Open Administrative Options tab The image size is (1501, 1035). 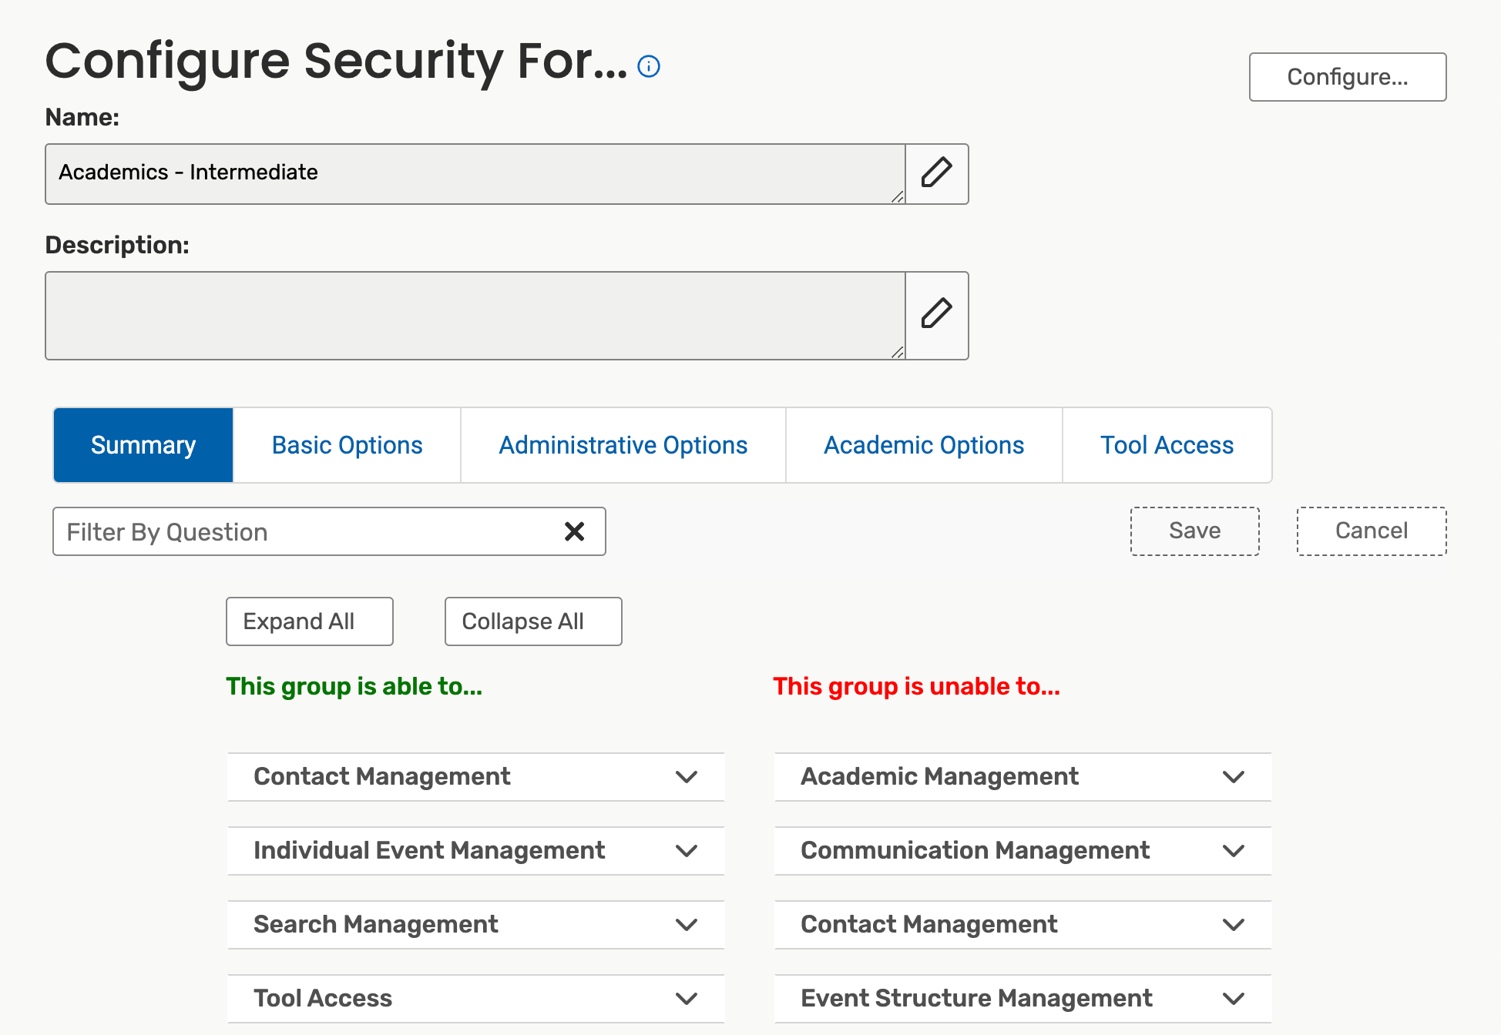(623, 445)
